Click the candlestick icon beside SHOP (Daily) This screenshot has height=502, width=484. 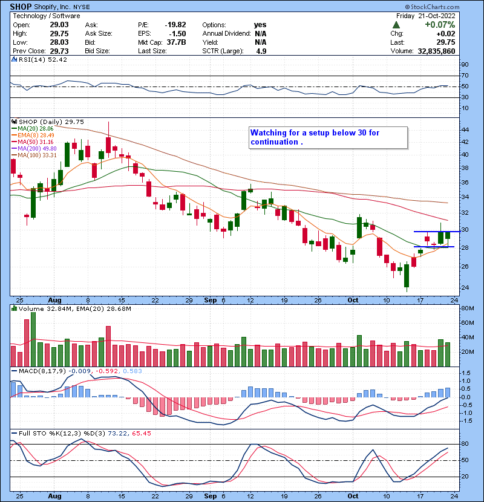[x=14, y=122]
